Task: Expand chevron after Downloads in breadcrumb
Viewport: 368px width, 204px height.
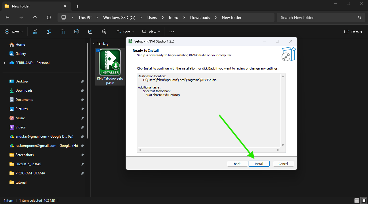Action: point(216,18)
